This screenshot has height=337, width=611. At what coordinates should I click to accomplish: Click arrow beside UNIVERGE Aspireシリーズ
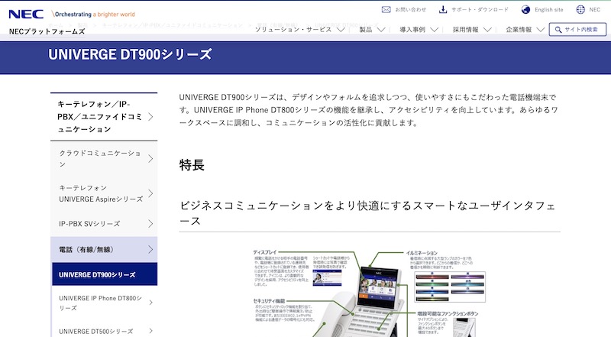tap(150, 193)
